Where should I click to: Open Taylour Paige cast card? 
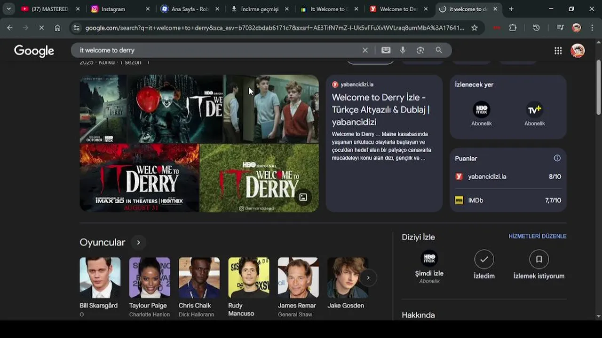150,287
